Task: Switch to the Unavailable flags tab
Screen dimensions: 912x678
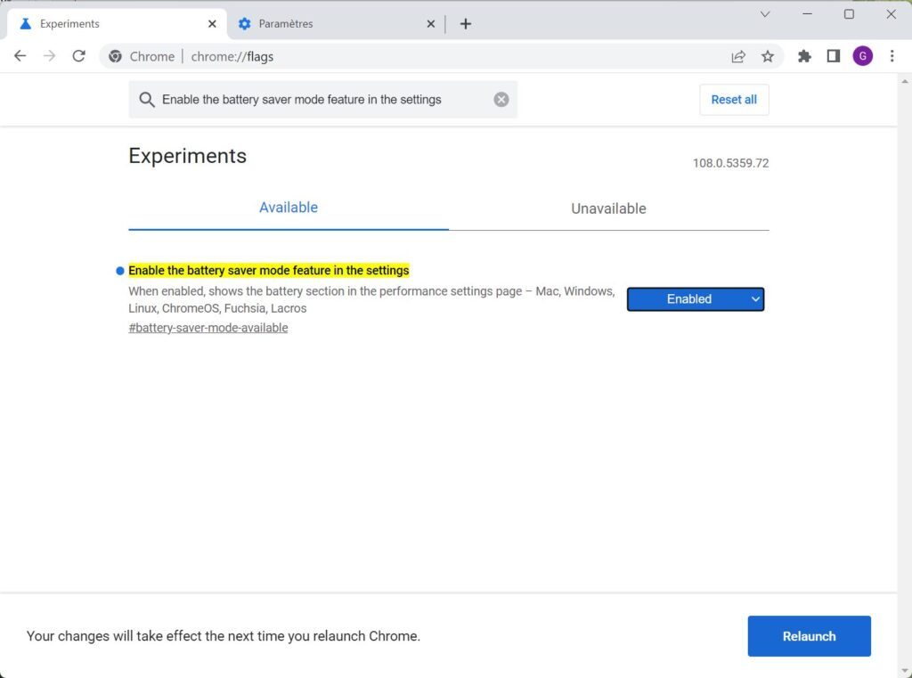Action: (608, 208)
